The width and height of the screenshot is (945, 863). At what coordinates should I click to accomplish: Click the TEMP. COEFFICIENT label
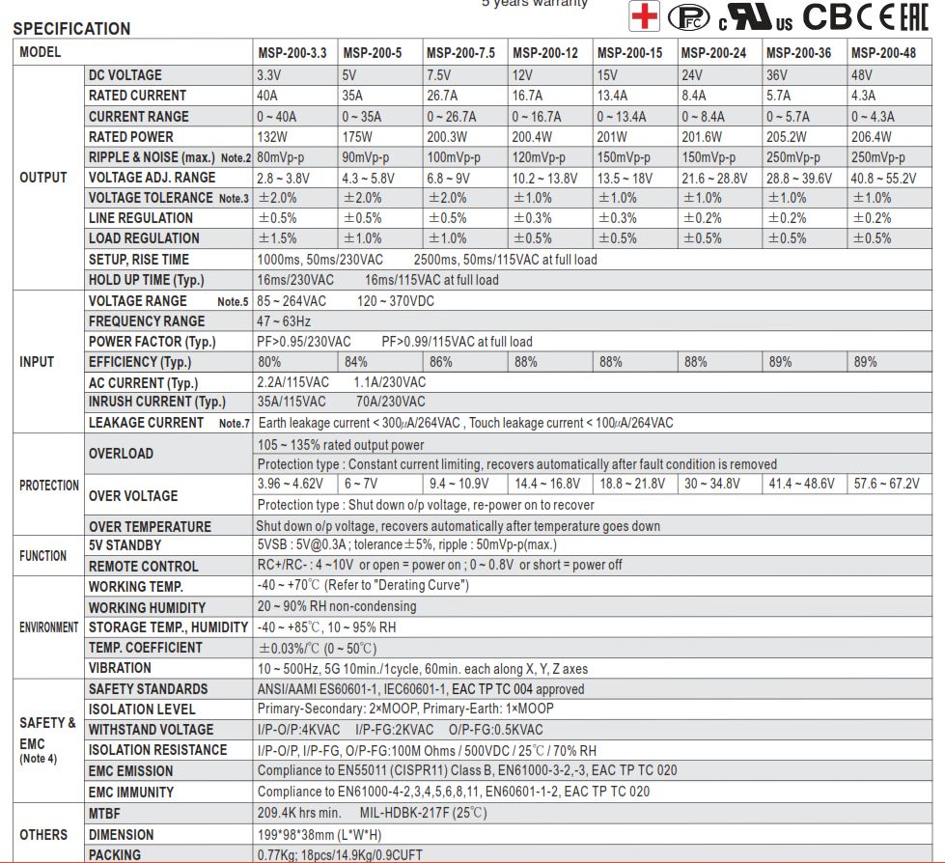coord(145,648)
